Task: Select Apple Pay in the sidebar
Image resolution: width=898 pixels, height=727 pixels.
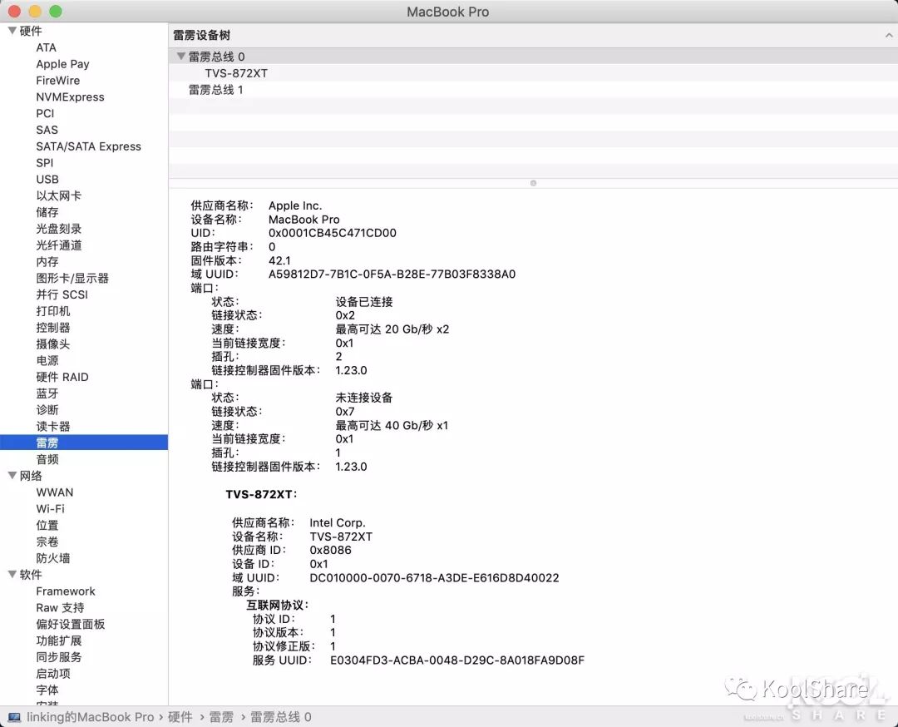Action: tap(62, 64)
